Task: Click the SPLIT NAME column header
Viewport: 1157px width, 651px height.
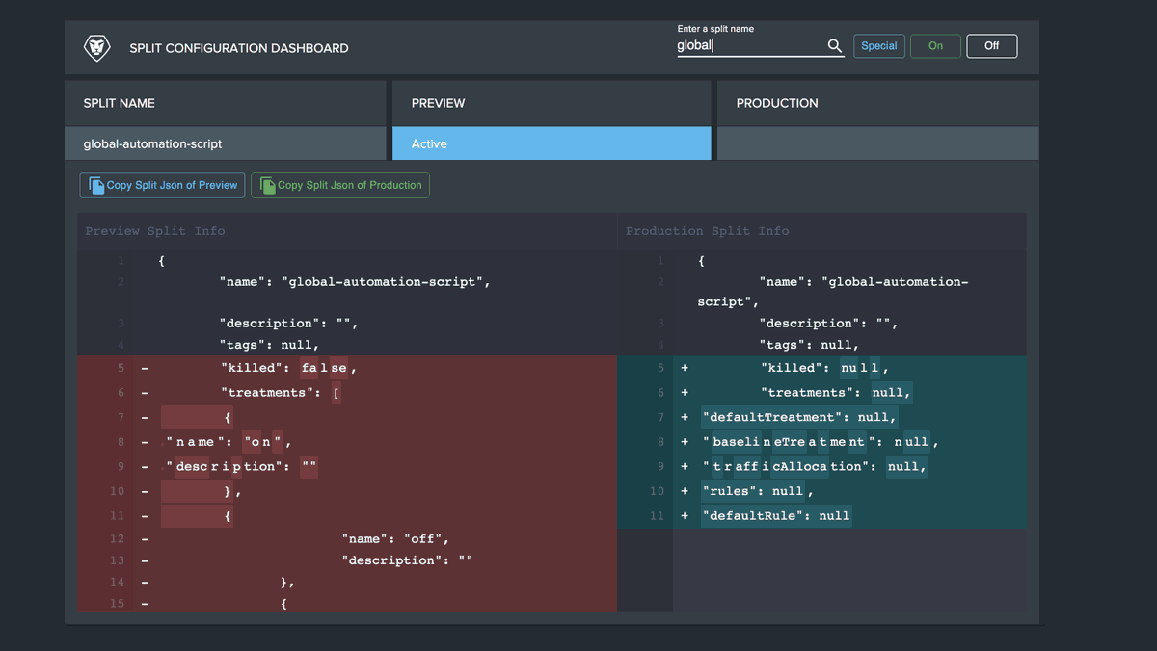Action: point(226,103)
